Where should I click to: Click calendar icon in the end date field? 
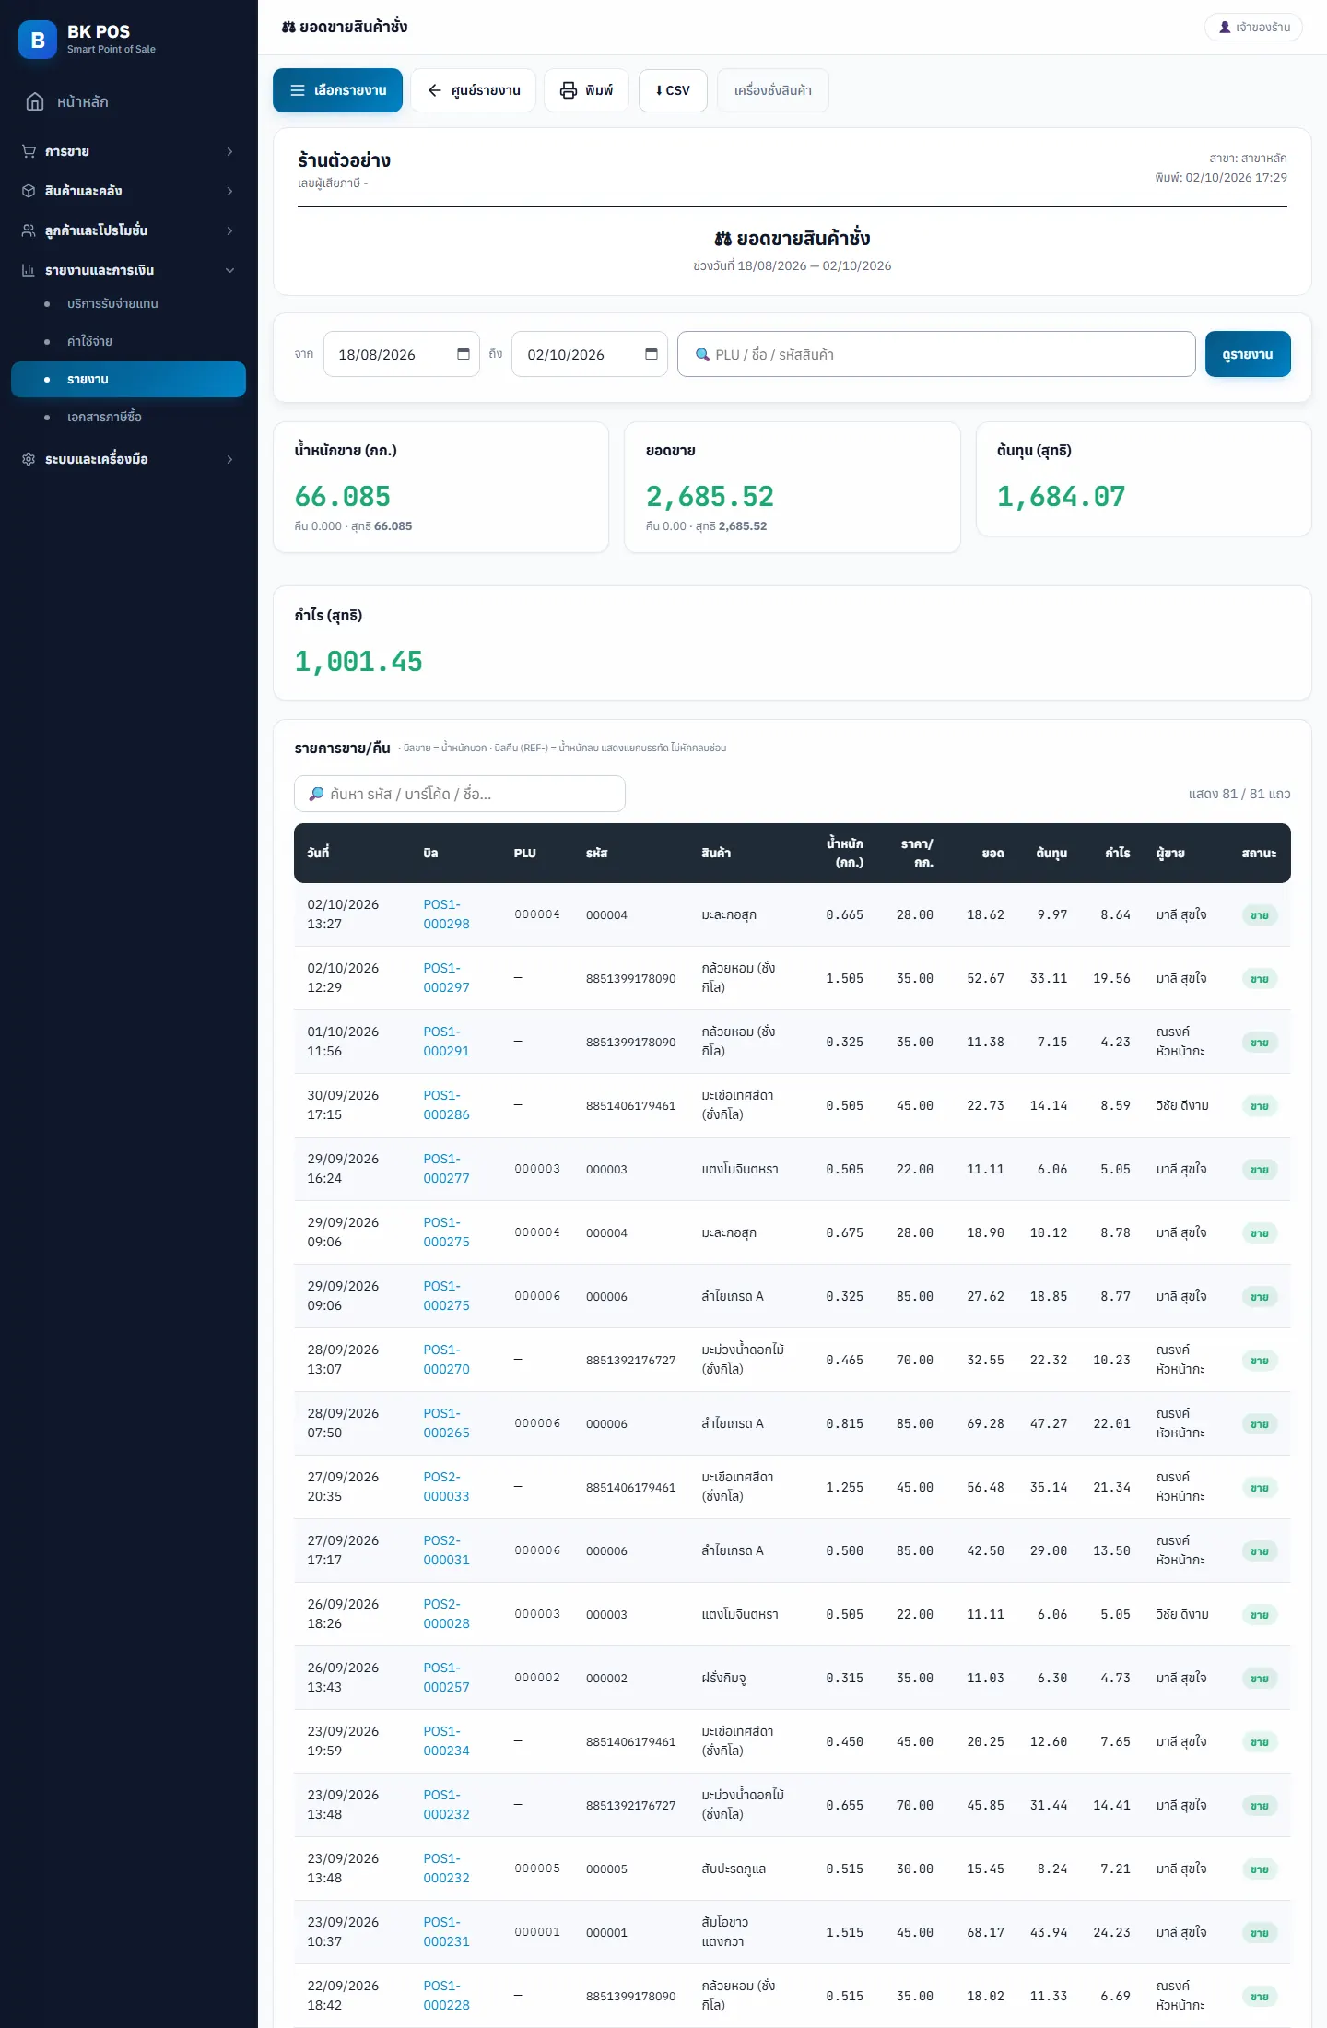[652, 354]
